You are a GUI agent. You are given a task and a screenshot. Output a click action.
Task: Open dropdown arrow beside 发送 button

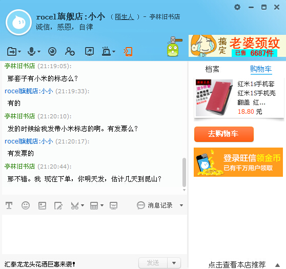coord(174,263)
